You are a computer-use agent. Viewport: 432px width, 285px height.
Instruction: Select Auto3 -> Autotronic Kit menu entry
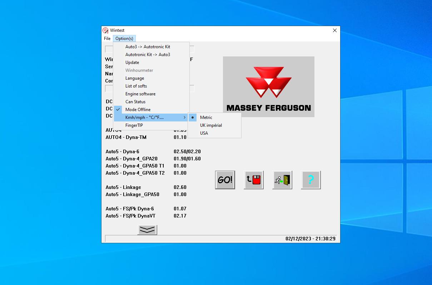coord(152,47)
